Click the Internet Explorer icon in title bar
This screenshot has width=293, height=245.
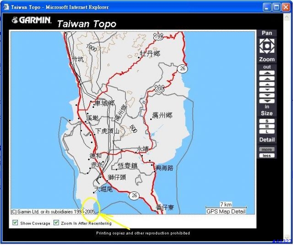6,7
